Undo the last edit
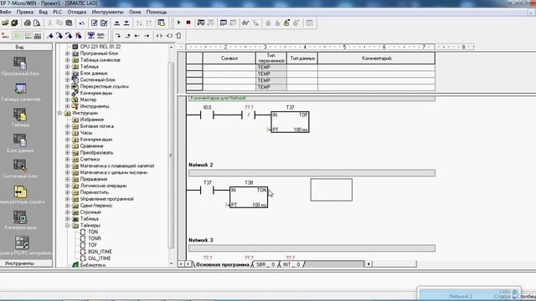 coord(82,23)
